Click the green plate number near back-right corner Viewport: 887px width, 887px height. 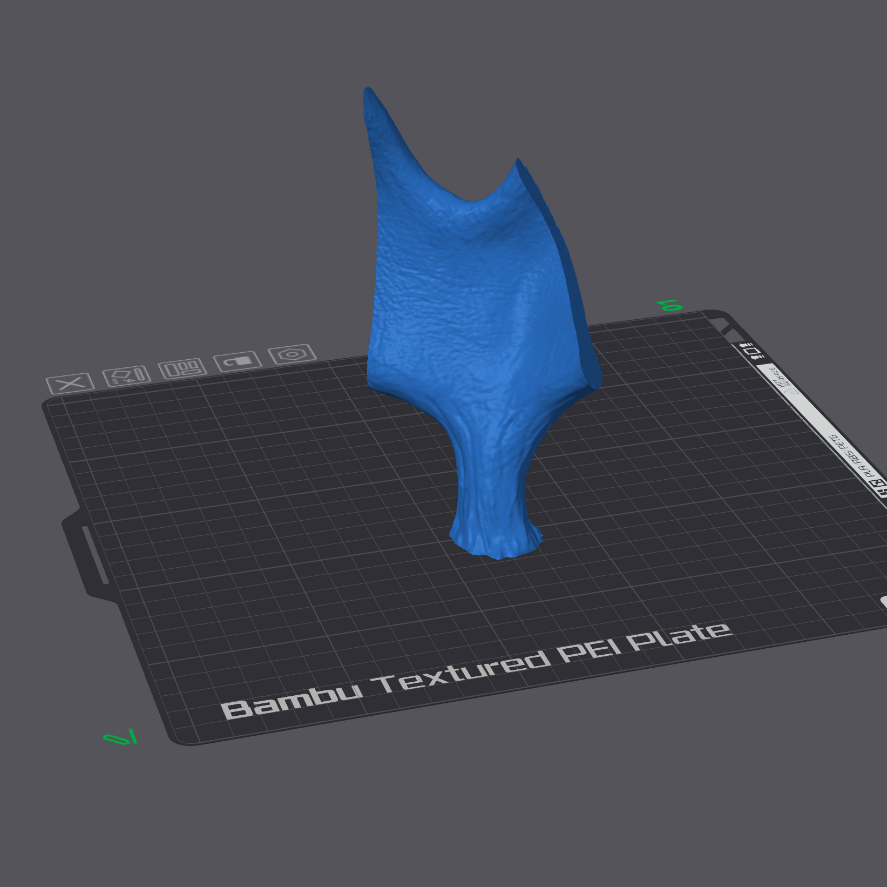coord(670,305)
